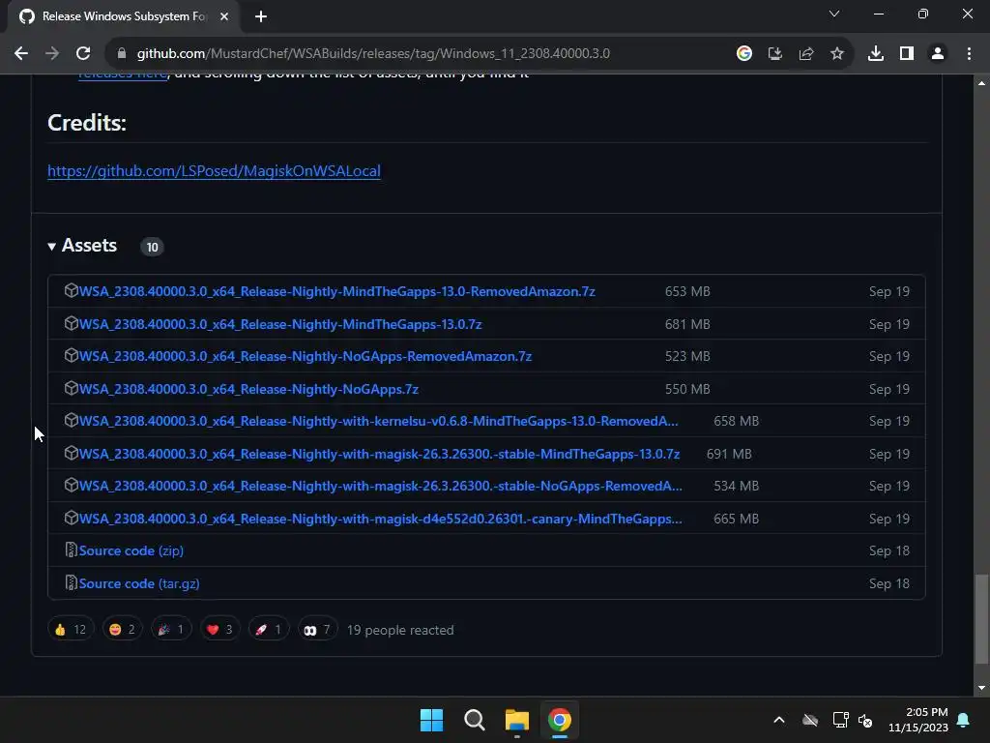990x743 pixels.
Task: Click Sep 18 date of Source code (zip)
Action: coord(889,550)
